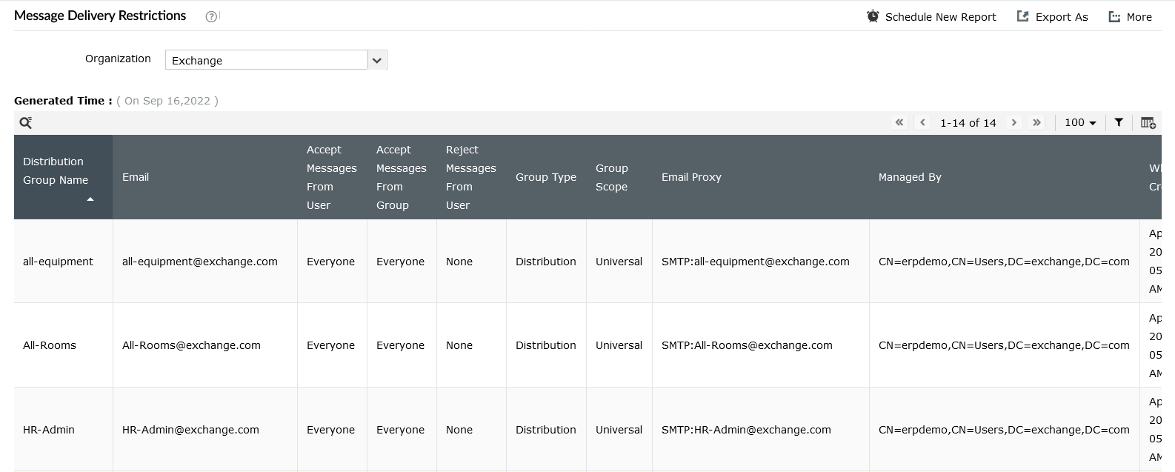Click the Managed By column header

tap(910, 177)
